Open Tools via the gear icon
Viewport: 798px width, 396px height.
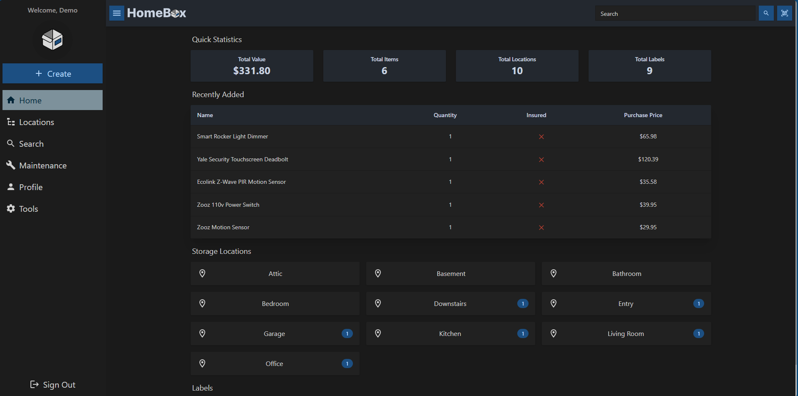click(x=10, y=208)
